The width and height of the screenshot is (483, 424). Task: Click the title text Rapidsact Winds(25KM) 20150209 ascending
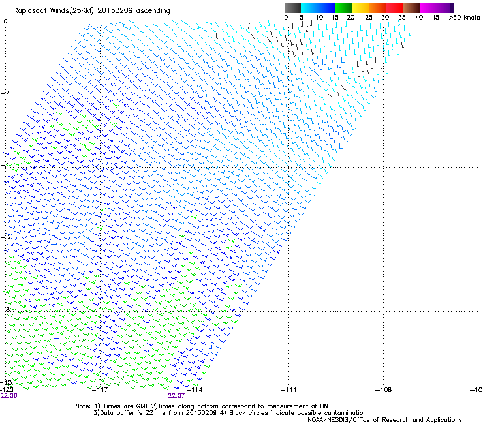91,11
